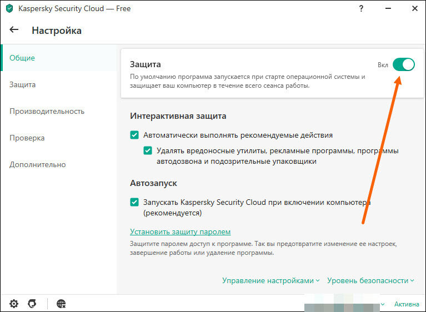Viewport: 426px width, 312px height.
Task: Close the Kaspersky Security Cloud window
Action: 414,8
